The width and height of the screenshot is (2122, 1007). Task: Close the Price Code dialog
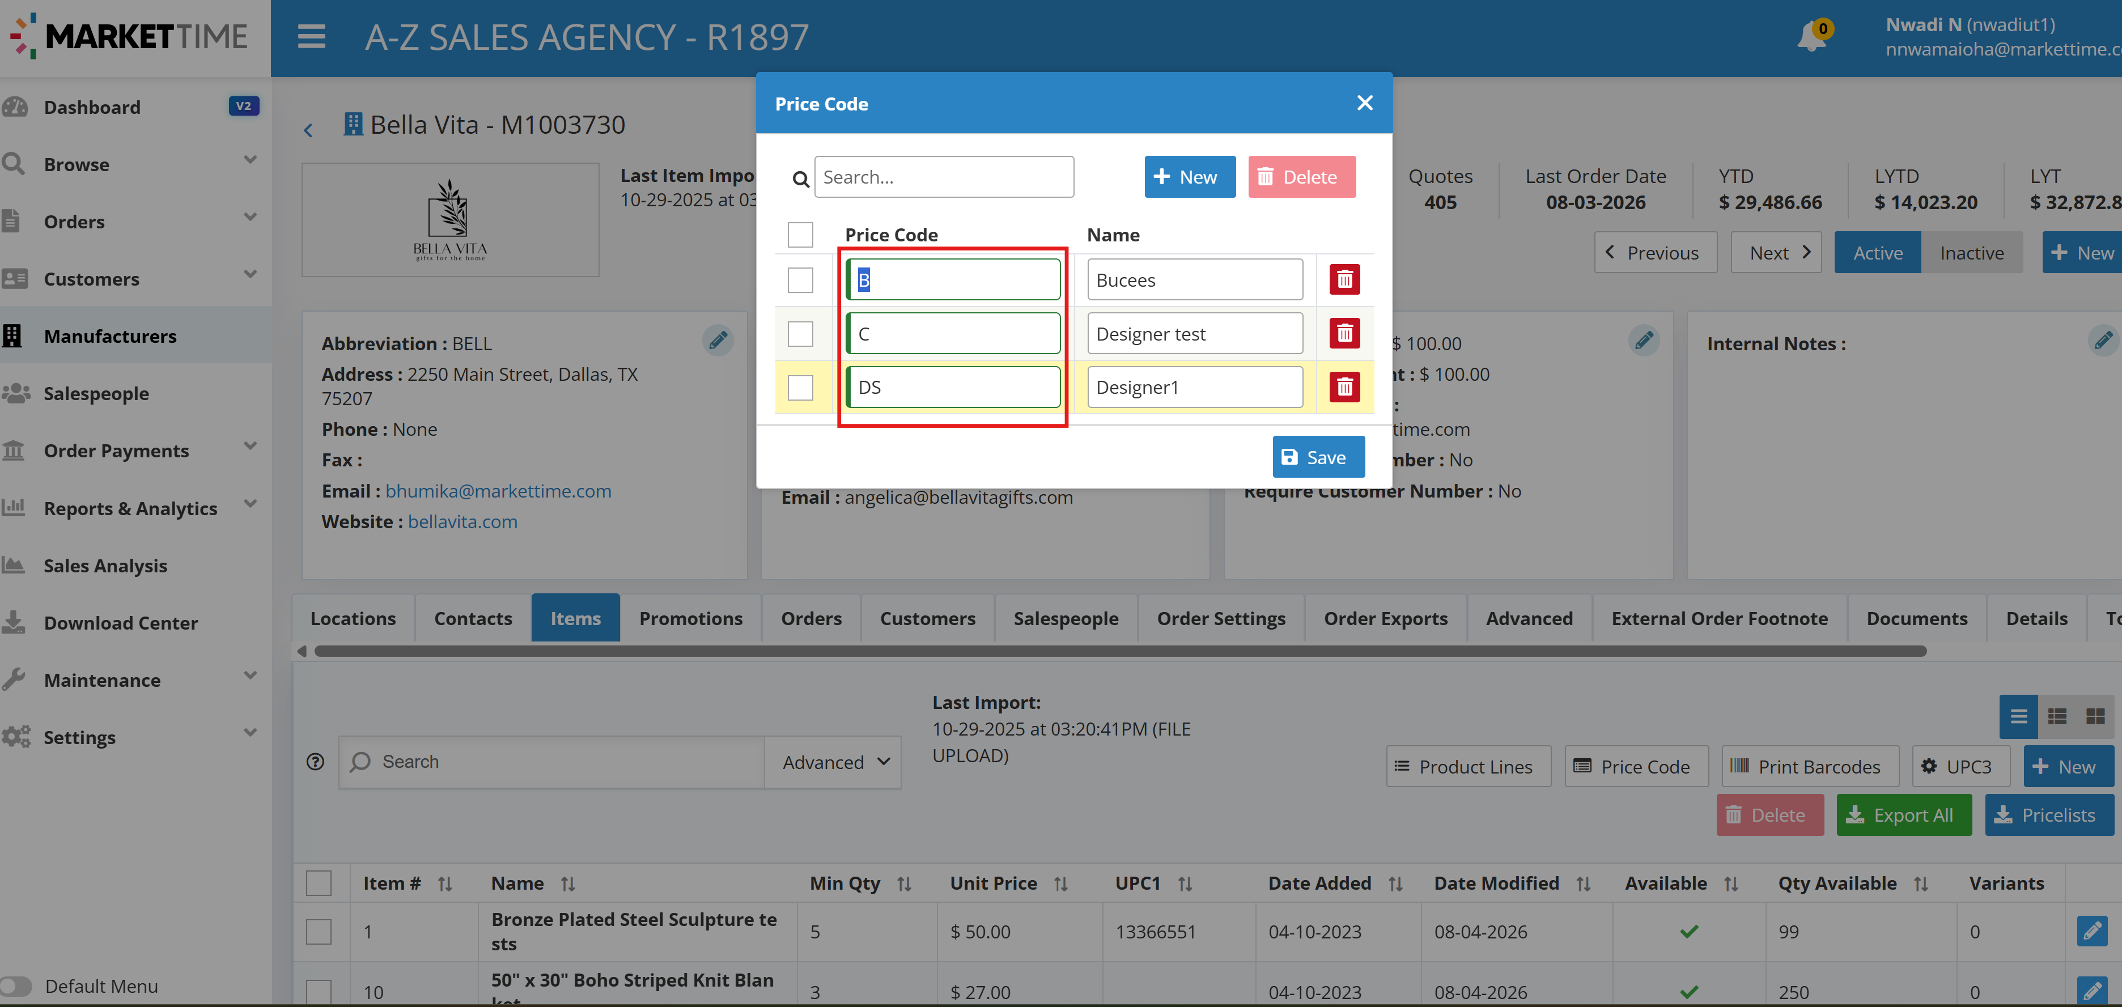click(1365, 103)
